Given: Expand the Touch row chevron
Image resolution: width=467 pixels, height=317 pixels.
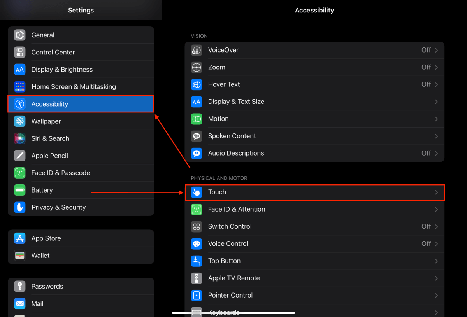Looking at the screenshot, I should coord(437,192).
